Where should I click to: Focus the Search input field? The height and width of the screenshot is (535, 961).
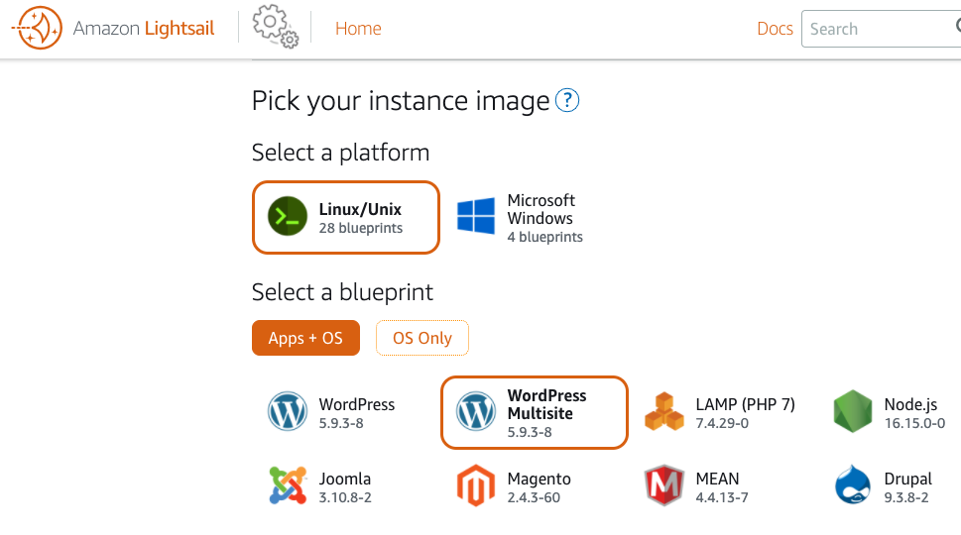pyautogui.click(x=881, y=29)
